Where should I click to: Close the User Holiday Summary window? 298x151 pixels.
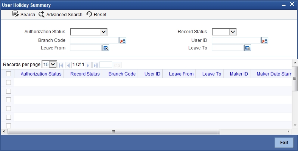tap(292, 4)
